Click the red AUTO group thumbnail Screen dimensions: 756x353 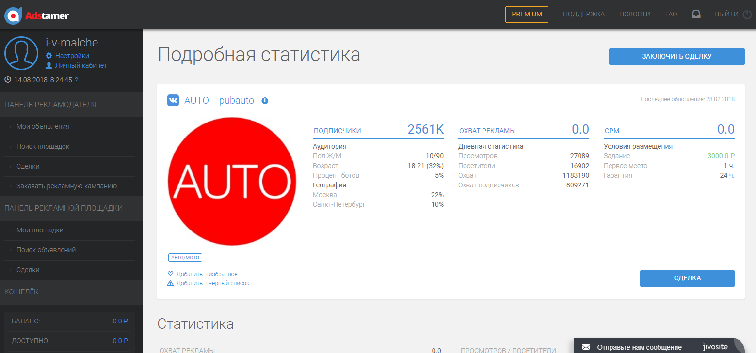tap(232, 182)
